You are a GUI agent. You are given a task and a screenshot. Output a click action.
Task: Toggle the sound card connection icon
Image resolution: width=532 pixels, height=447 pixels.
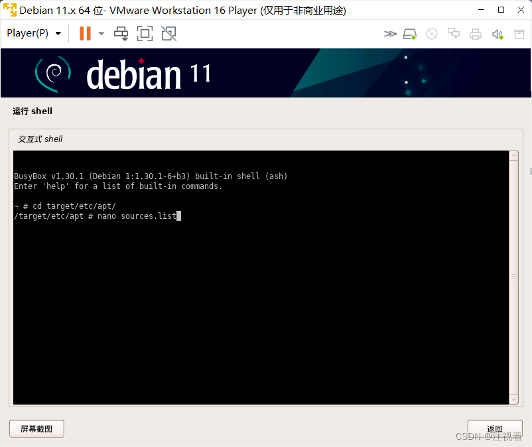498,33
